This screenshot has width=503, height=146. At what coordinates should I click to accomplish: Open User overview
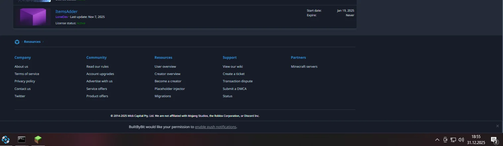(165, 67)
